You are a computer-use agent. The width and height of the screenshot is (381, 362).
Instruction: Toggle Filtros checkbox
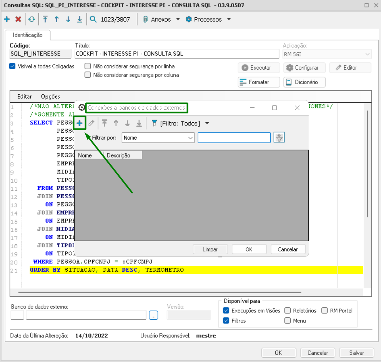tap(226, 321)
